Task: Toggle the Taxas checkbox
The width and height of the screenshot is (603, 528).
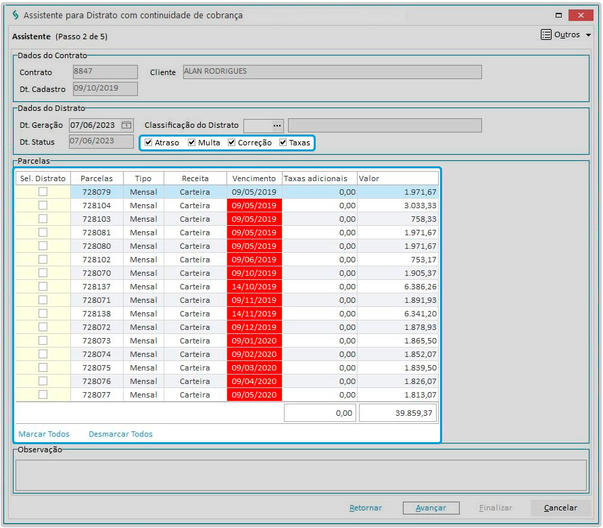Action: (283, 143)
